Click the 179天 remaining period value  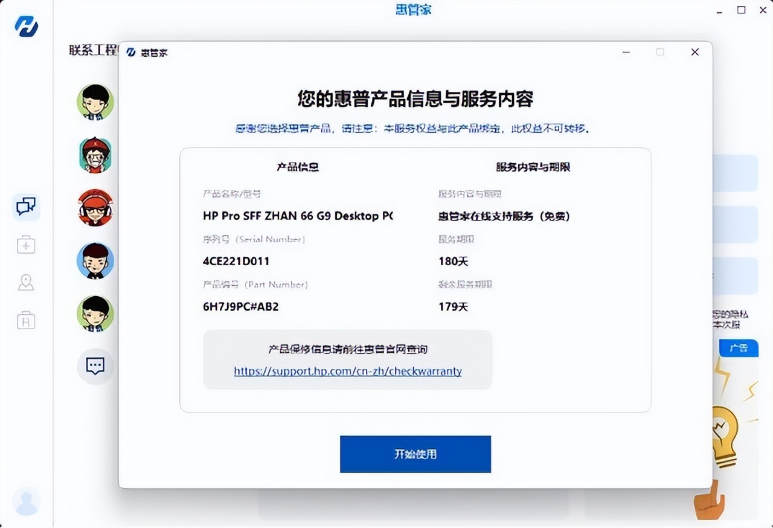[454, 307]
